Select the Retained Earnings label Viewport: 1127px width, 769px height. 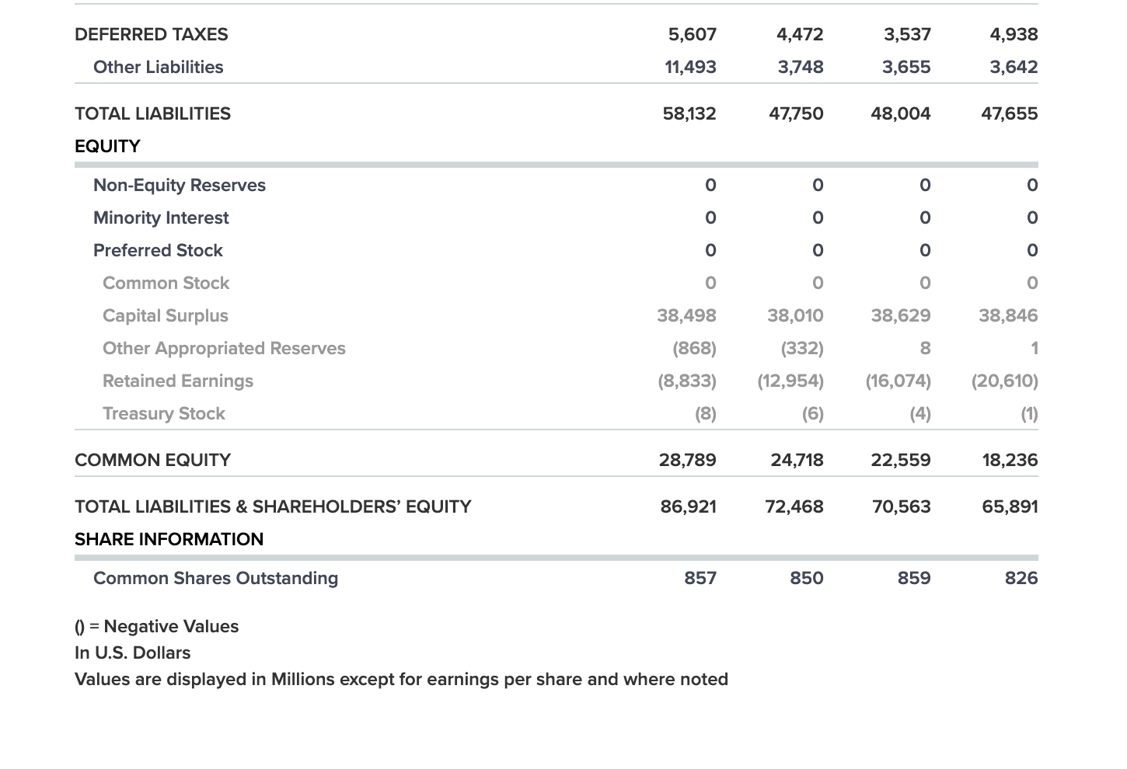[x=178, y=381]
